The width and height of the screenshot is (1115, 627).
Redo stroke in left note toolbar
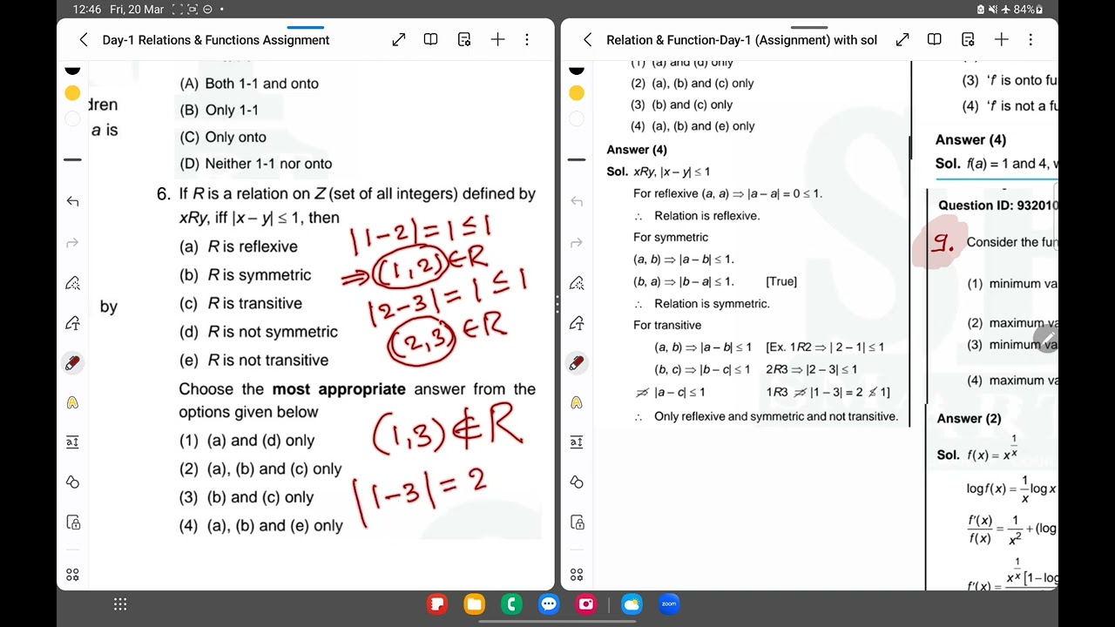pos(72,243)
